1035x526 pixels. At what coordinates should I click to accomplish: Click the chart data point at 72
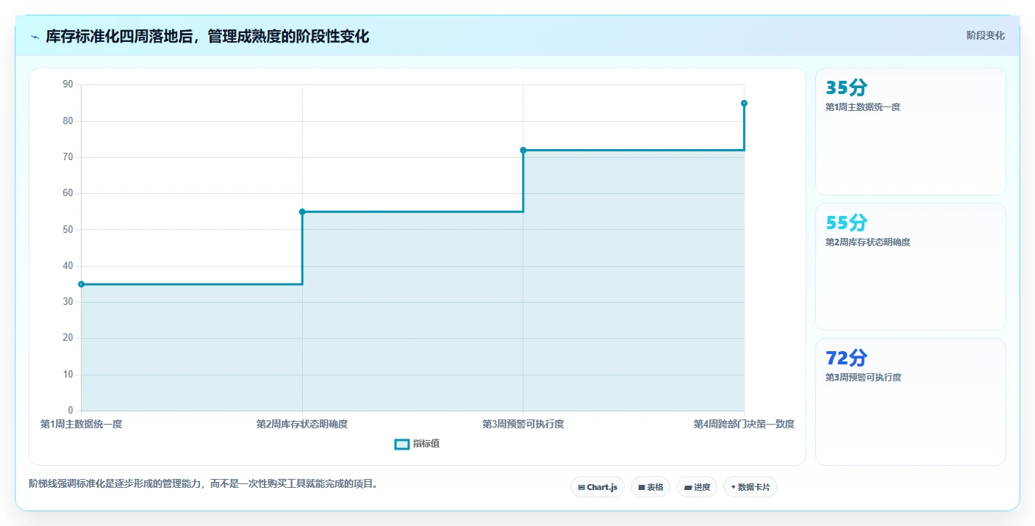click(523, 150)
